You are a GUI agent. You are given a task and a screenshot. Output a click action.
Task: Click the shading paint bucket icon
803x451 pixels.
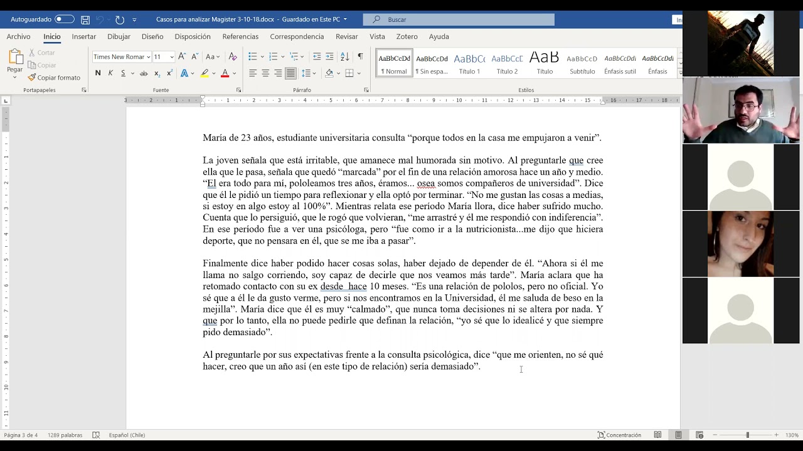coord(329,73)
